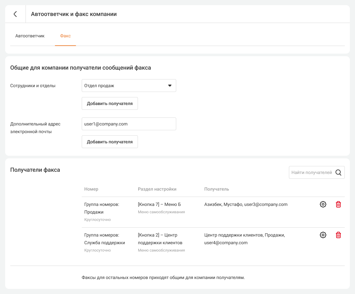This screenshot has width=355, height=294.
Task: Open gear settings for the Продажи number group
Action: point(323,204)
